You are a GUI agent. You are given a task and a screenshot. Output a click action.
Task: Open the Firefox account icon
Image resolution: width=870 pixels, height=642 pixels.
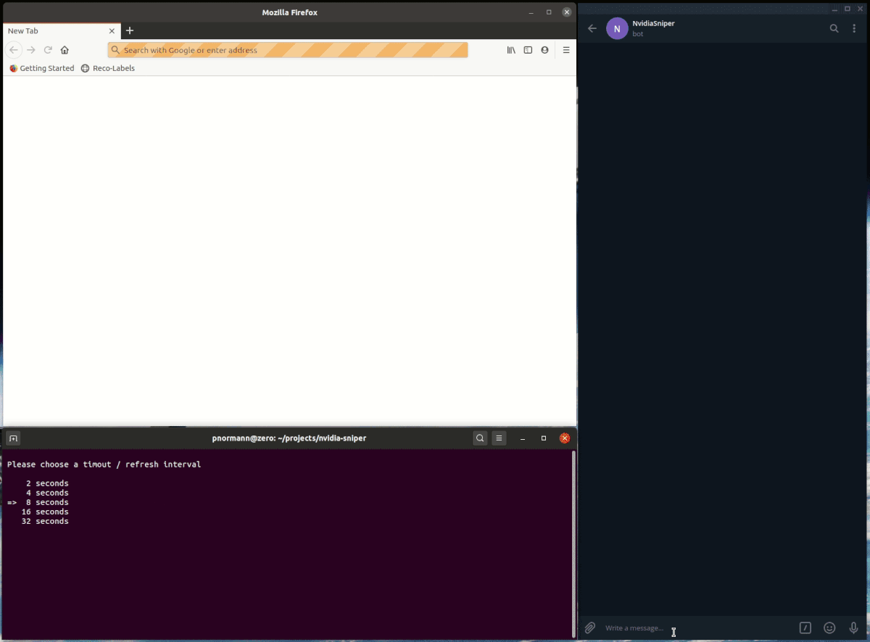544,50
